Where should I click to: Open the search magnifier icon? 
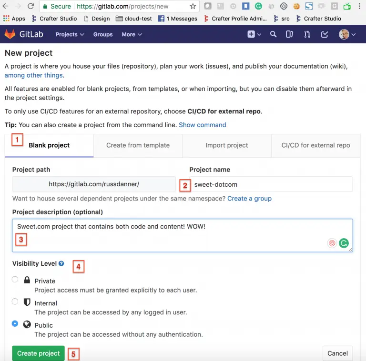click(x=273, y=34)
